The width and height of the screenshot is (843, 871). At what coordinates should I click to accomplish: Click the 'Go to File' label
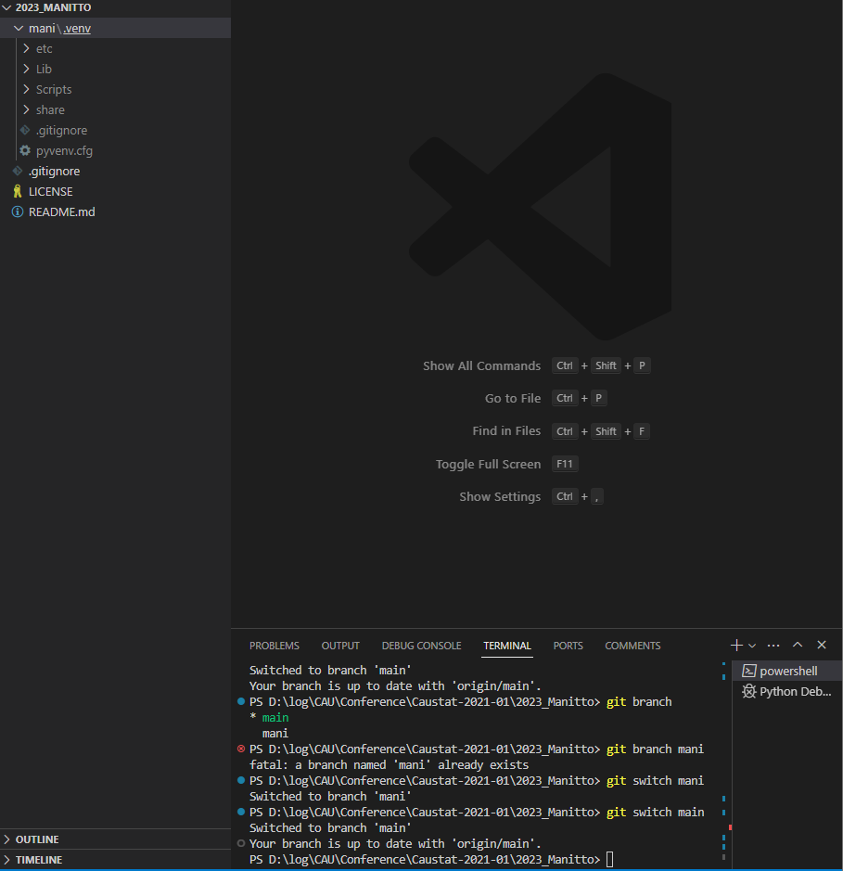(513, 398)
